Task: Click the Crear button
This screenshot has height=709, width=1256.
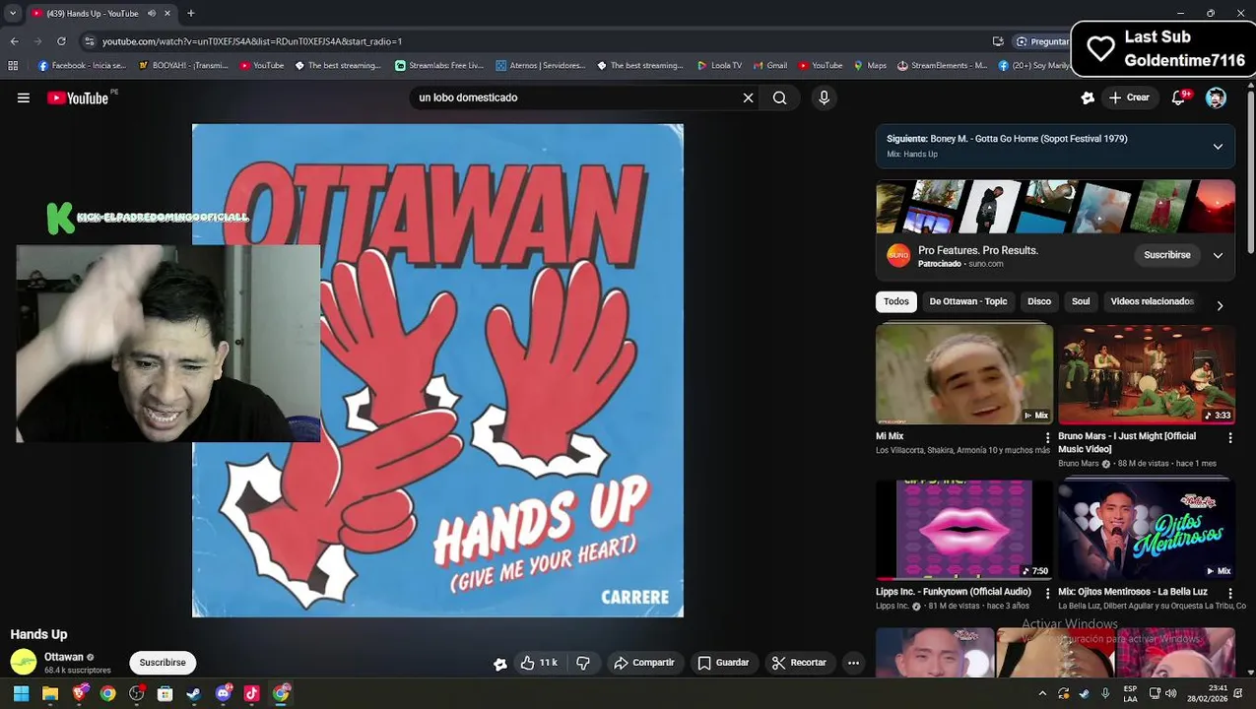Action: coord(1129,97)
